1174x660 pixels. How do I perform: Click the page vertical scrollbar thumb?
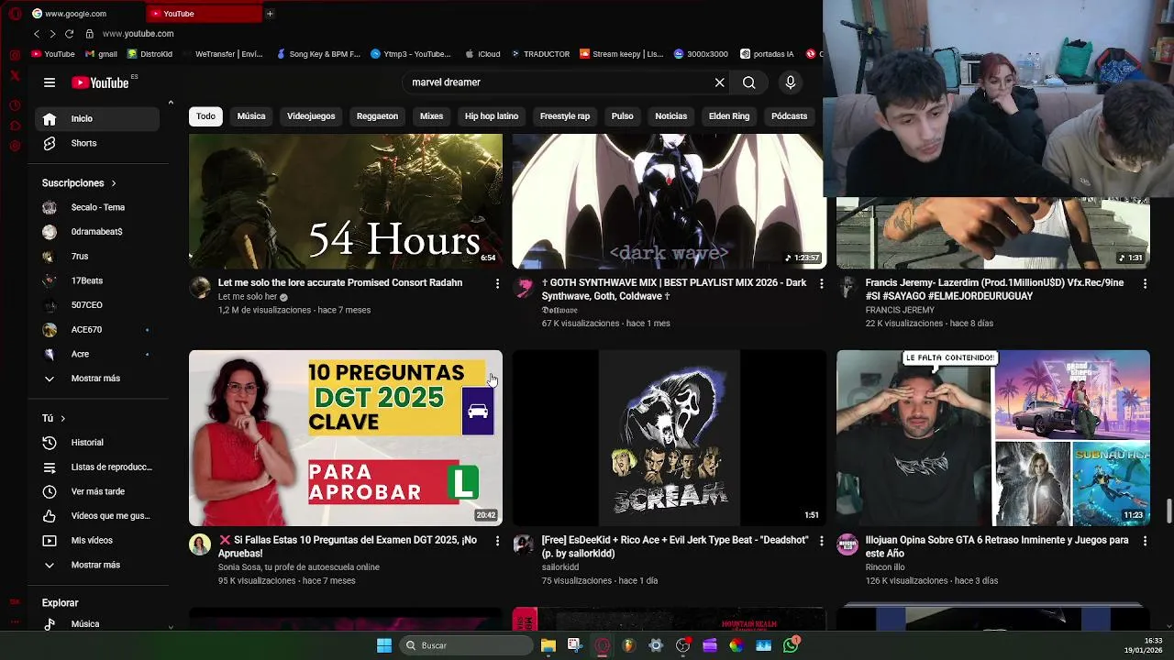(x=1169, y=511)
